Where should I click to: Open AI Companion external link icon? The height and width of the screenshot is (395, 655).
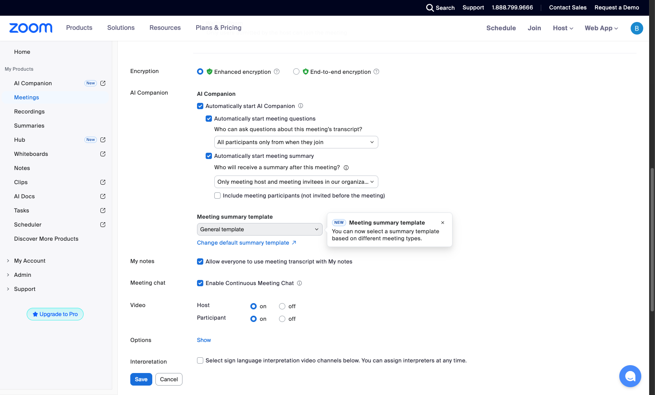[103, 83]
